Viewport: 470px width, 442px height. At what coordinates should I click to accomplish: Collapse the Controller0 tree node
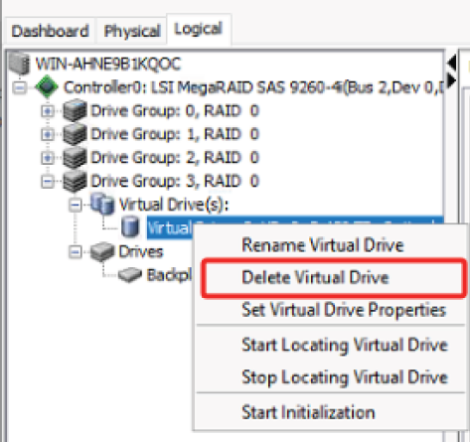pos(20,87)
